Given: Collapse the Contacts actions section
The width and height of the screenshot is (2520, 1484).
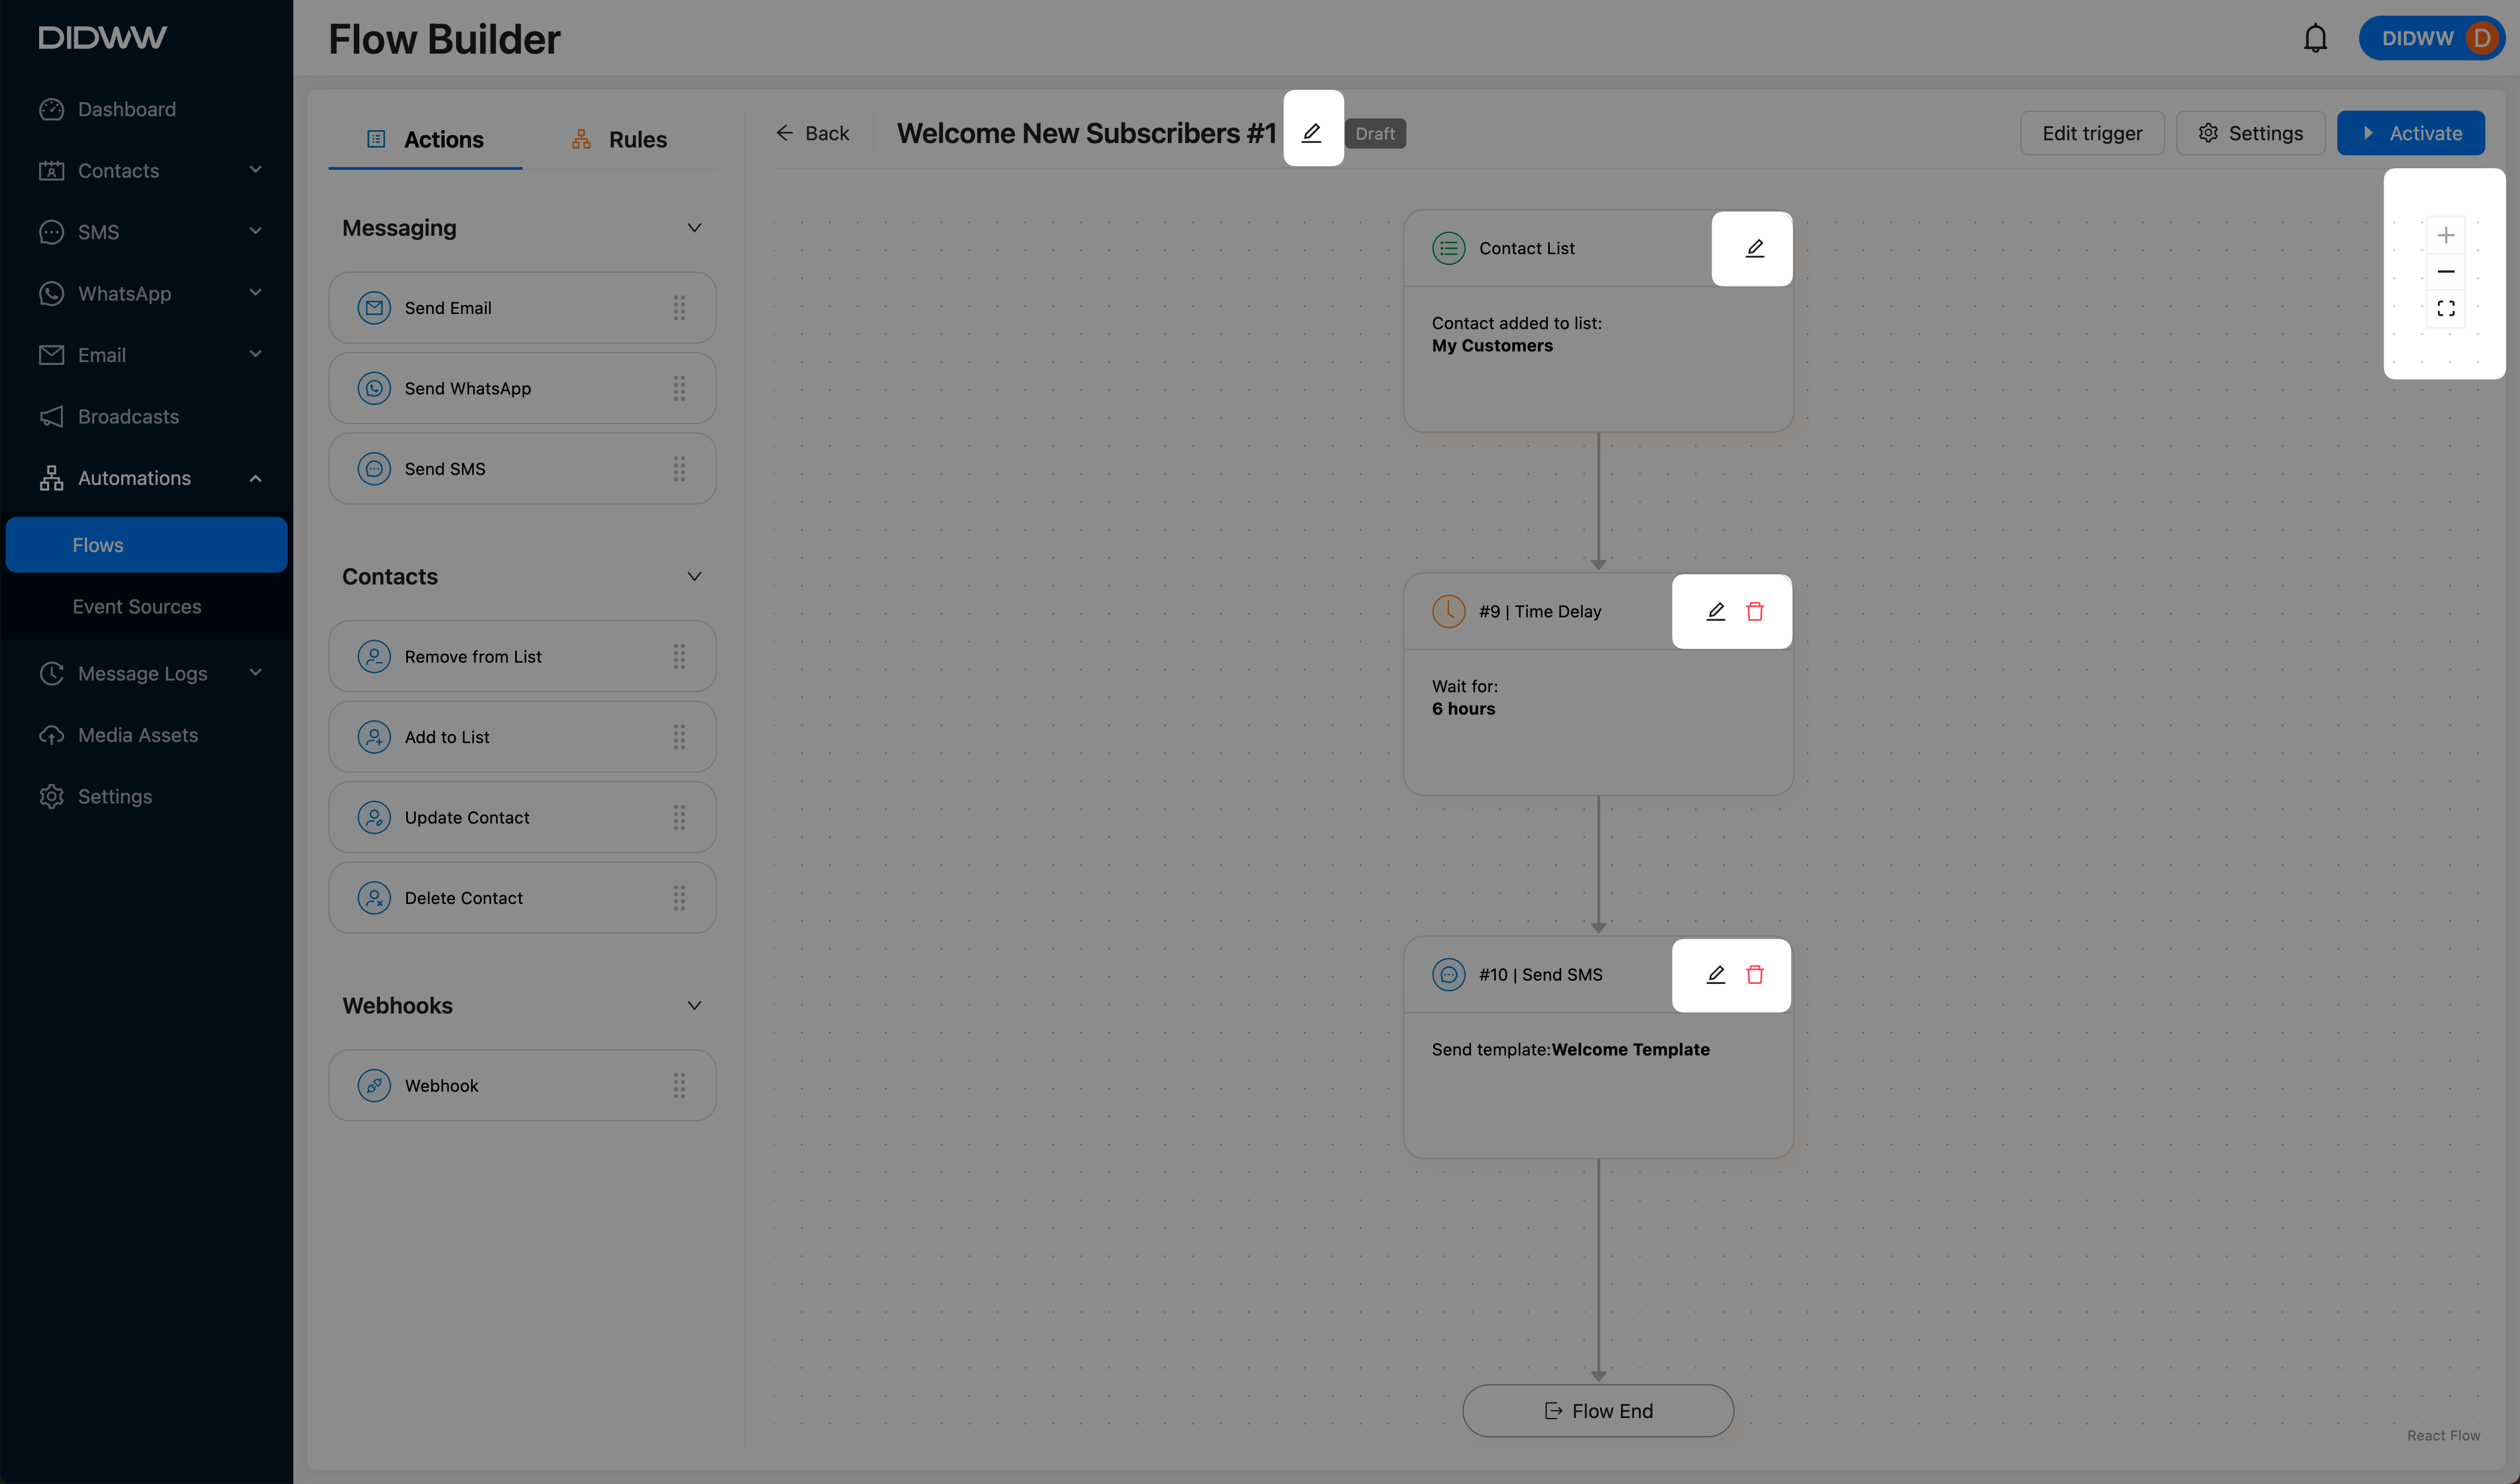Looking at the screenshot, I should [x=694, y=576].
